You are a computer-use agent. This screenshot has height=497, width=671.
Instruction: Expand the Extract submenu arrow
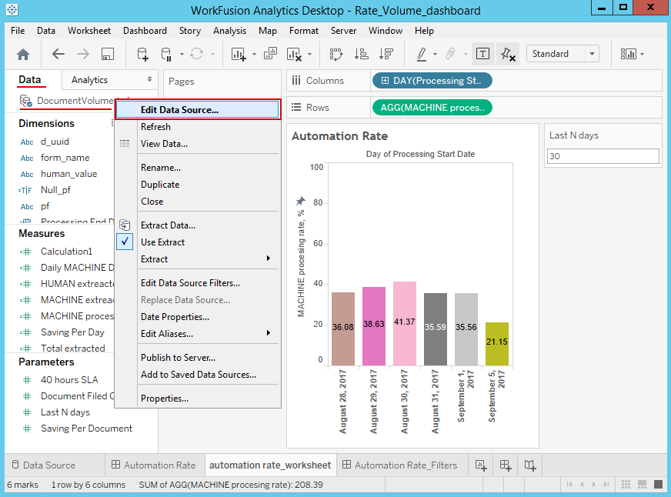(269, 259)
